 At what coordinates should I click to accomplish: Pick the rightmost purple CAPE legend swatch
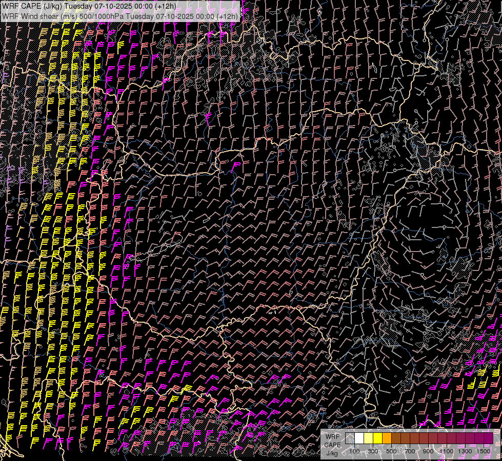point(489,438)
